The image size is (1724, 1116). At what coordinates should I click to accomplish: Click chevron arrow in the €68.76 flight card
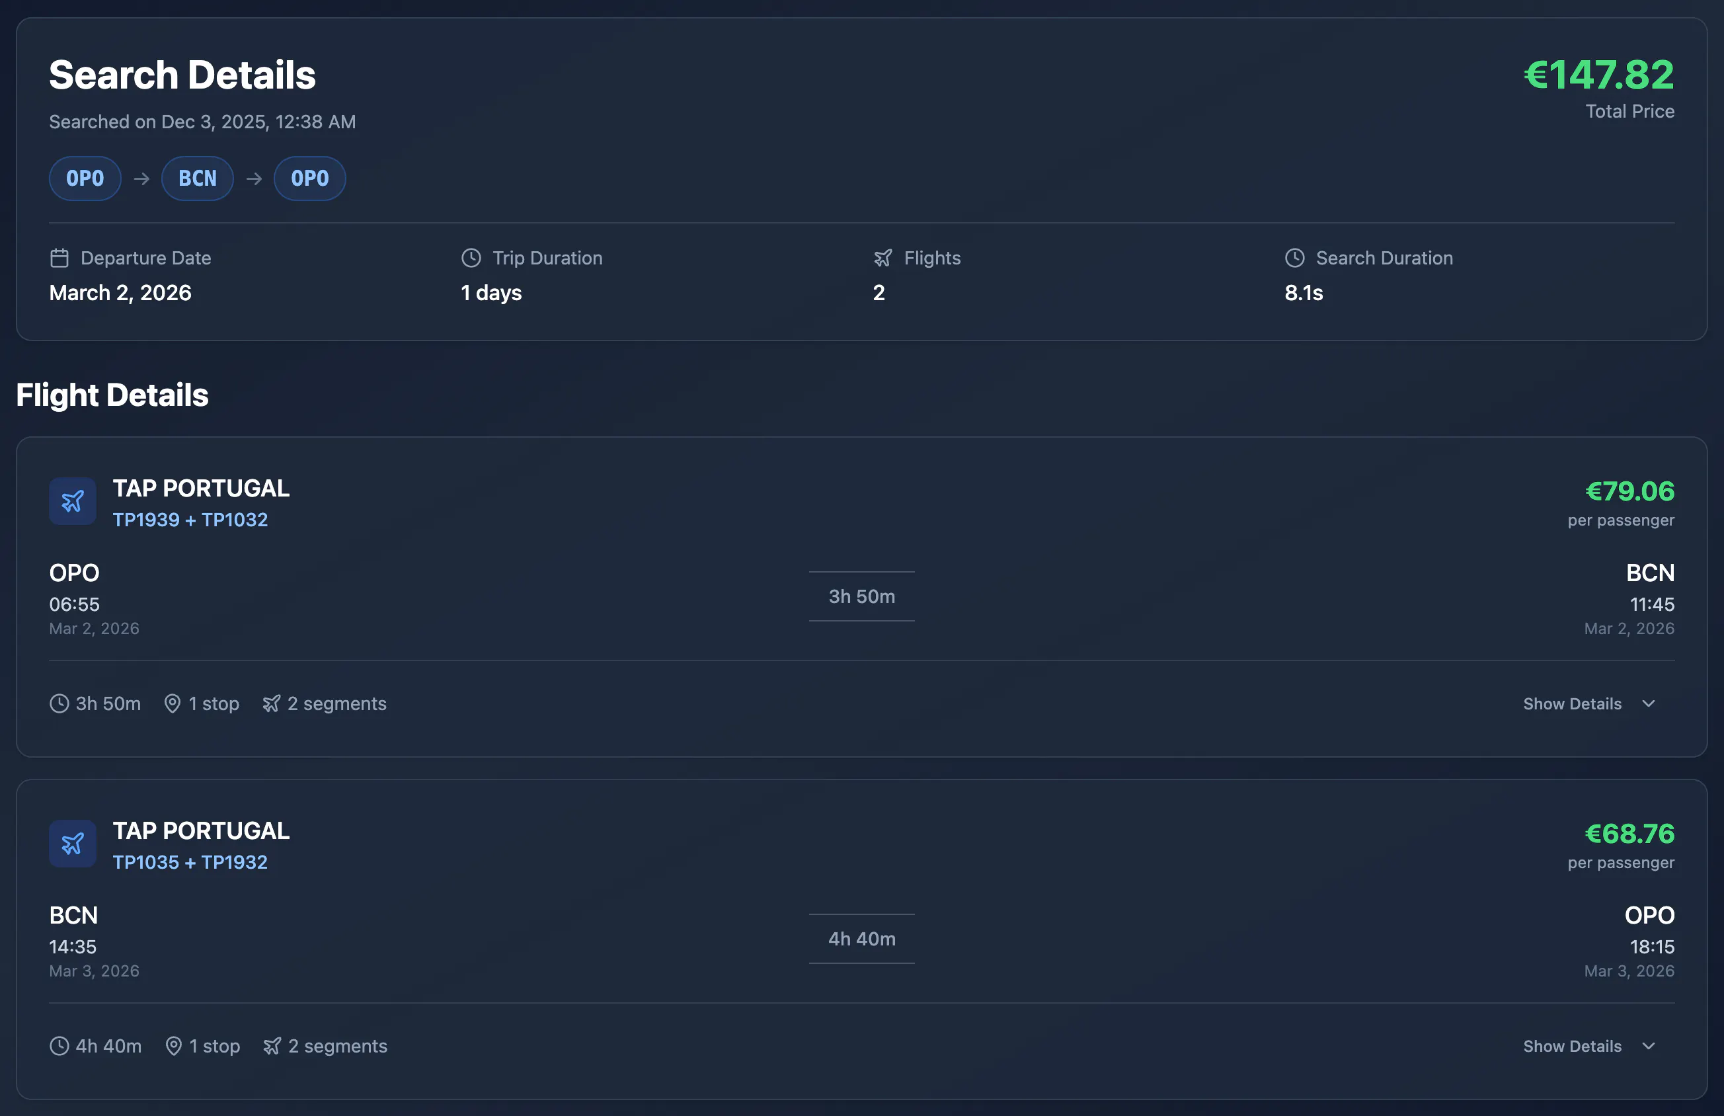(1649, 1047)
